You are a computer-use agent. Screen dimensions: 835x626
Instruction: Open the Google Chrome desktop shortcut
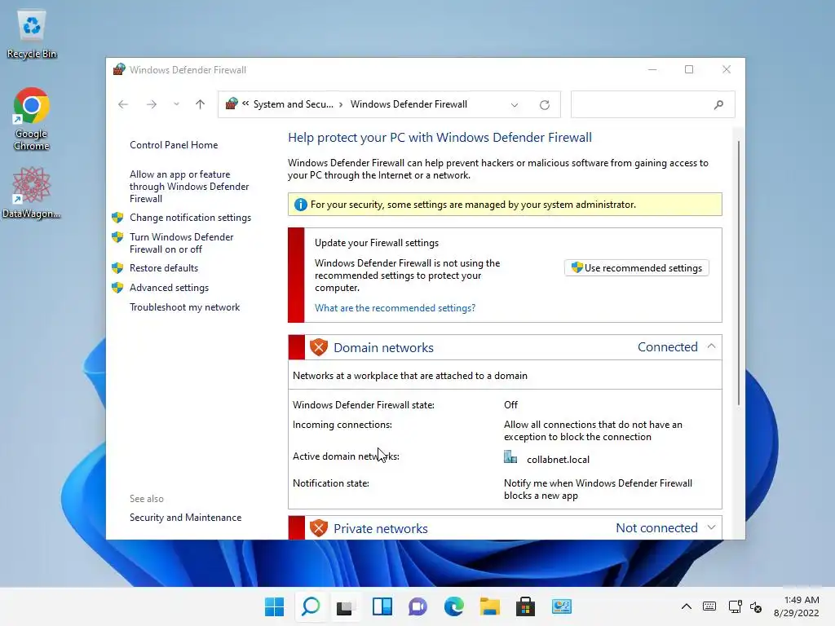point(32,119)
